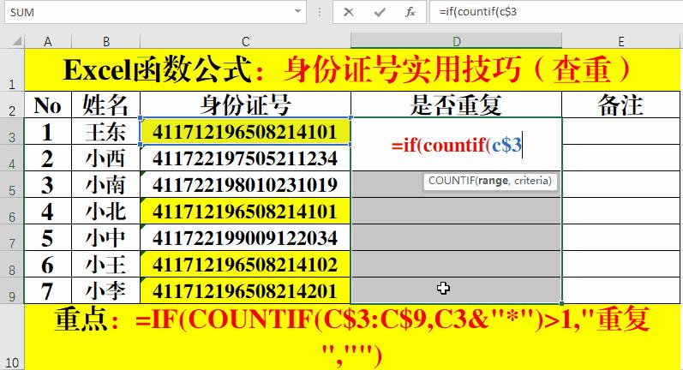Confirm the formula with the checkmark icon
The height and width of the screenshot is (370, 683).
[x=380, y=12]
